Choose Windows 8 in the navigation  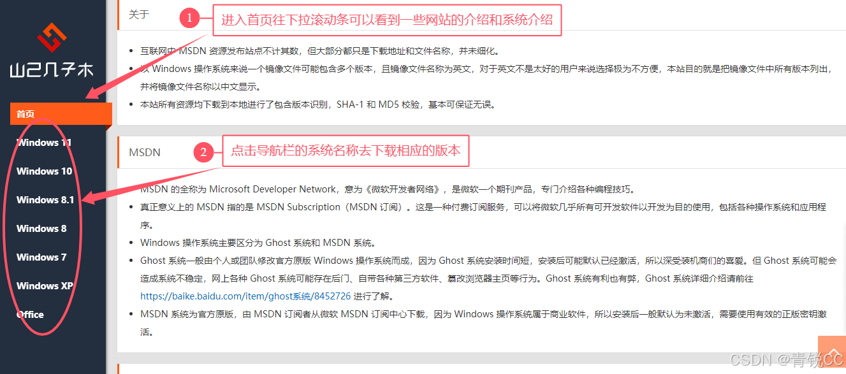pos(41,229)
